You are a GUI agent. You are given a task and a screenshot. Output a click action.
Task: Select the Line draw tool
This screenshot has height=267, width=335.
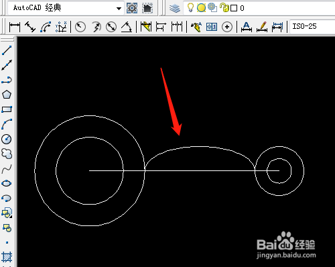click(7, 50)
